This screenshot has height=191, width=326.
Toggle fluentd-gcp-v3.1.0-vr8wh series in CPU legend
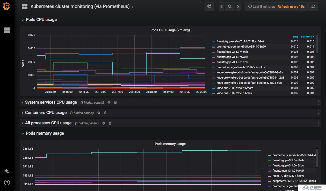point(232,52)
